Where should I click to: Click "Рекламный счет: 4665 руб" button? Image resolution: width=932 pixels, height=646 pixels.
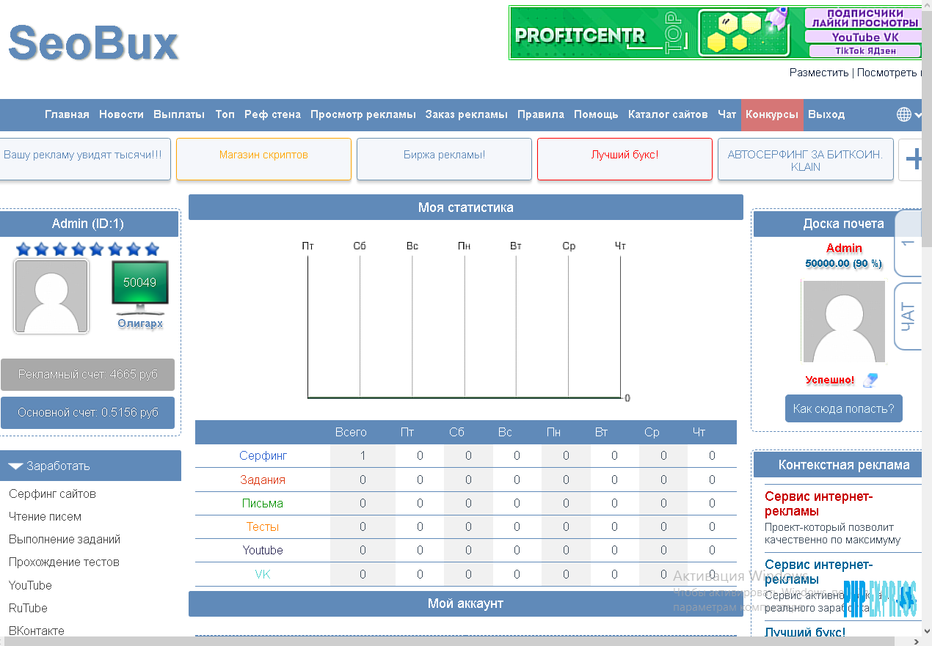[88, 374]
